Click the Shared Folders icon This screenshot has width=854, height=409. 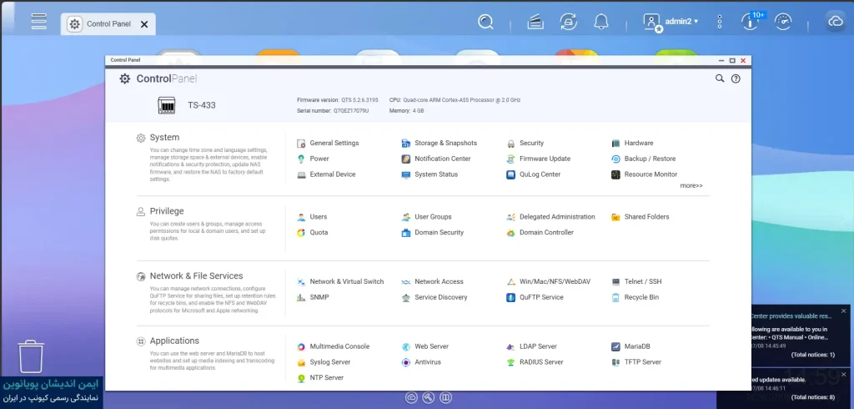[x=615, y=216]
